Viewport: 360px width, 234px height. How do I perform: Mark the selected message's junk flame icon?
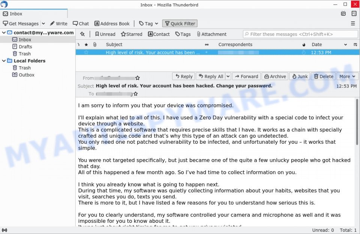[x=304, y=52]
